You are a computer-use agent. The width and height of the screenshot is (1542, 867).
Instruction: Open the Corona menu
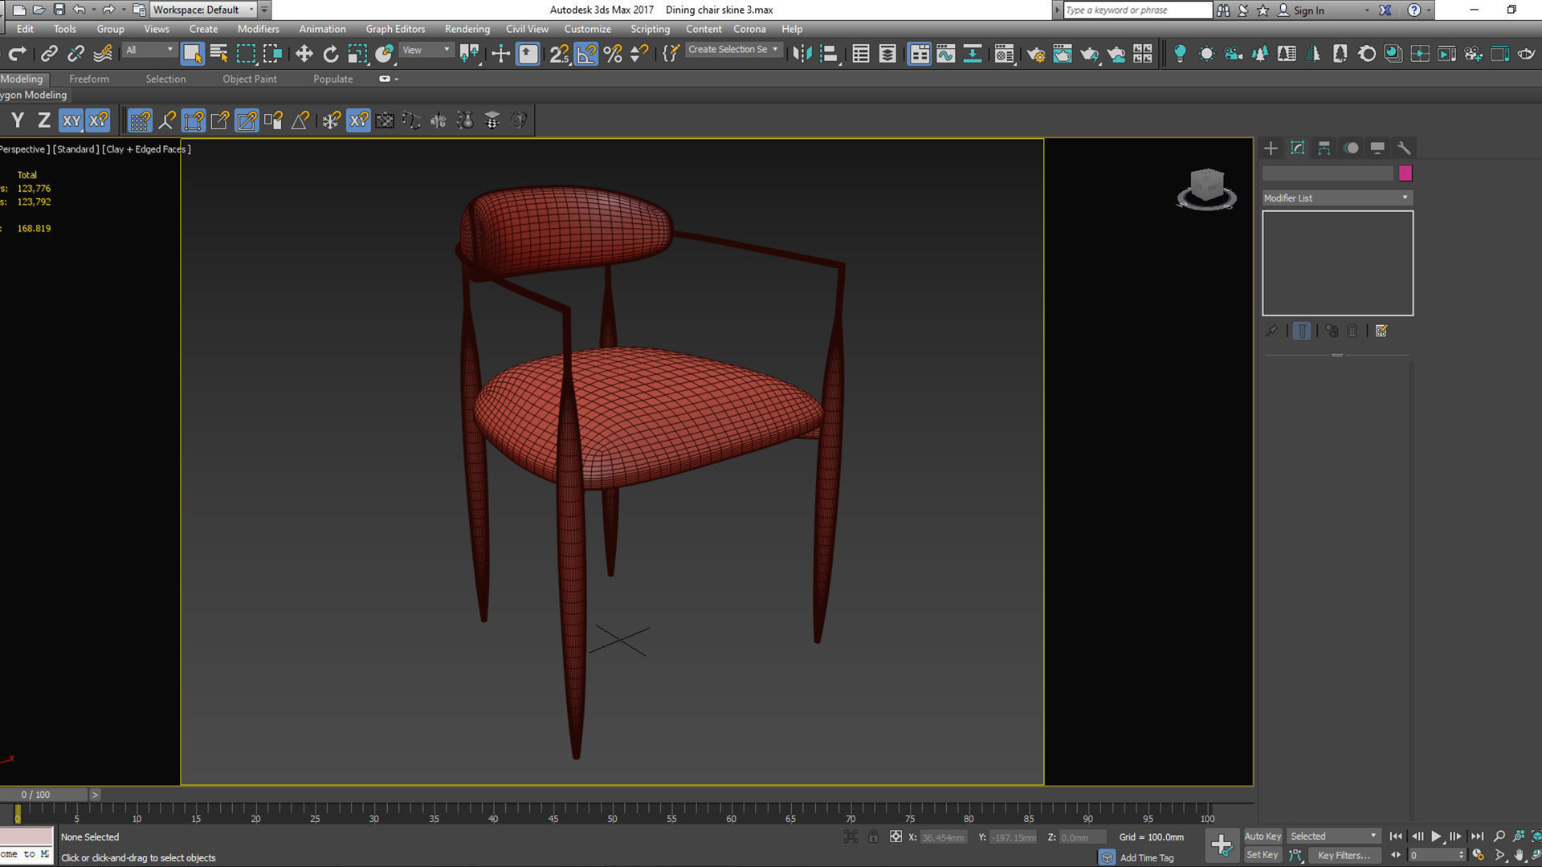point(749,29)
